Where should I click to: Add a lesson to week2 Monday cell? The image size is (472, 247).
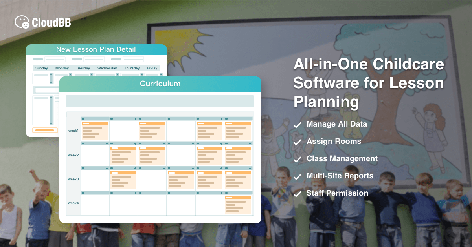(136, 143)
